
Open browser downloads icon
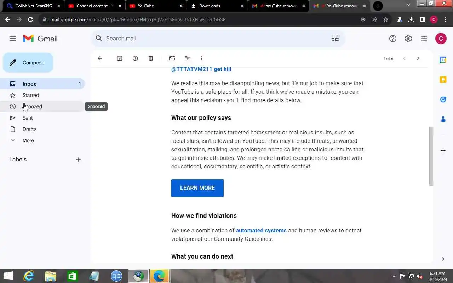[411, 19]
